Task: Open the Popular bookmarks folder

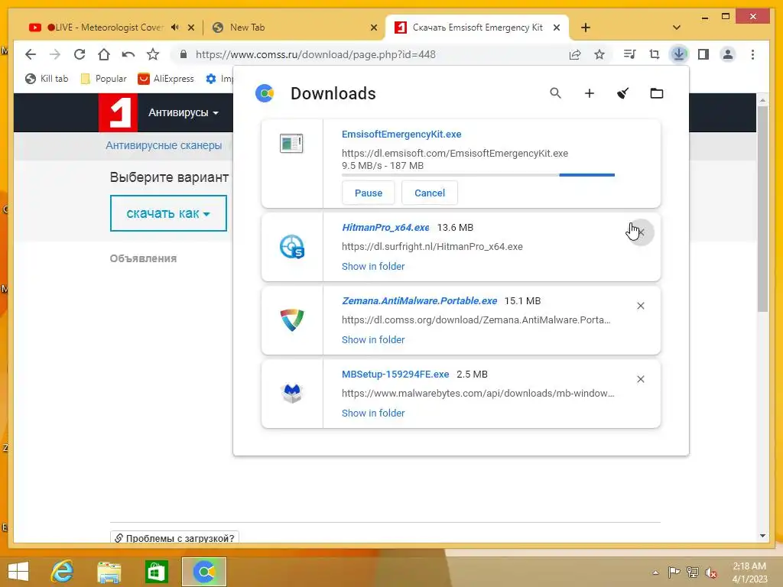Action: 103,79
